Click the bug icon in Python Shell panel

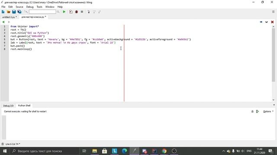point(252,112)
